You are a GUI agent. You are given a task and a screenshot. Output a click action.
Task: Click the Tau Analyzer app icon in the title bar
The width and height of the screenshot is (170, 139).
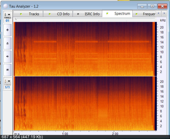(x=5, y=6)
